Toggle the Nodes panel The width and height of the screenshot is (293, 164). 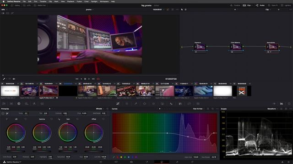260,5
